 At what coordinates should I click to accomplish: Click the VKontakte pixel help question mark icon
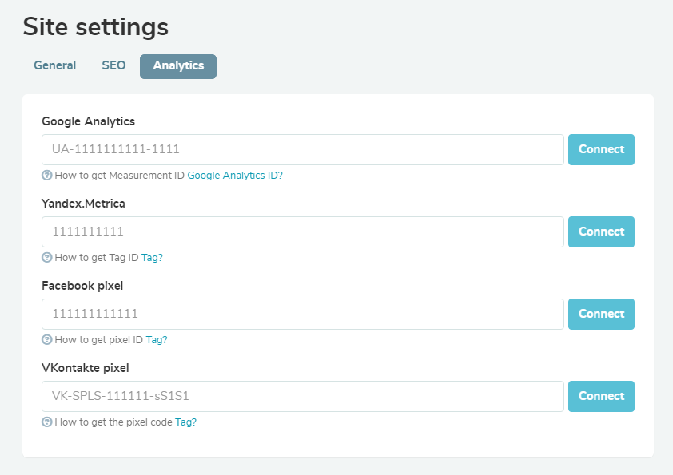[x=46, y=422]
